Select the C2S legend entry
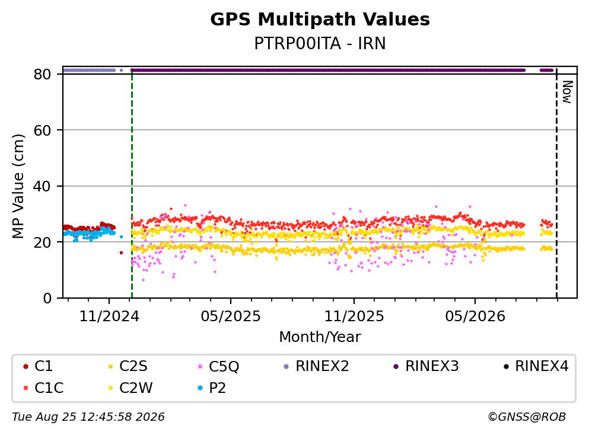This screenshot has width=589, height=435. click(128, 366)
